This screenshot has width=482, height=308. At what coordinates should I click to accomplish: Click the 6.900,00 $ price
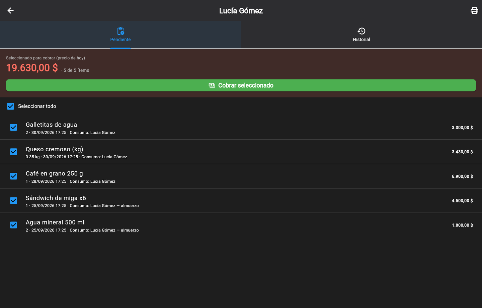click(x=462, y=176)
